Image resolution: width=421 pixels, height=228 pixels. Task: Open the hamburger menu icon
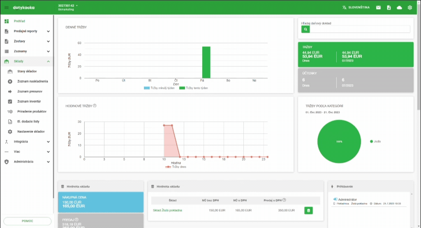[7, 7]
